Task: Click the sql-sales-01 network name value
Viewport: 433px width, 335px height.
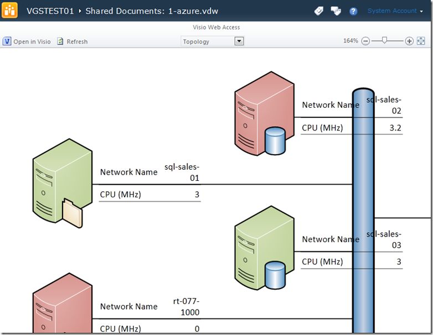Action: point(182,172)
